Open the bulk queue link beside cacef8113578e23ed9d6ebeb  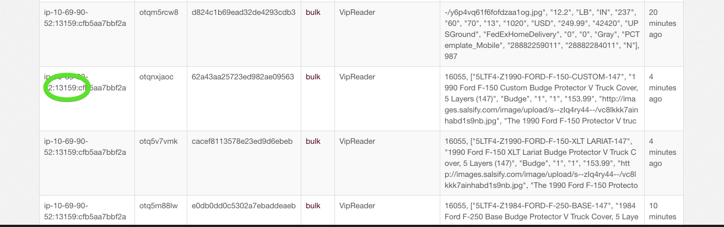coord(313,141)
